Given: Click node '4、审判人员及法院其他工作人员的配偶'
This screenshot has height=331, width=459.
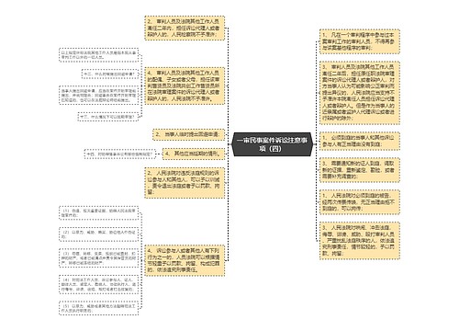Looking at the screenshot, I should click(x=185, y=86).
